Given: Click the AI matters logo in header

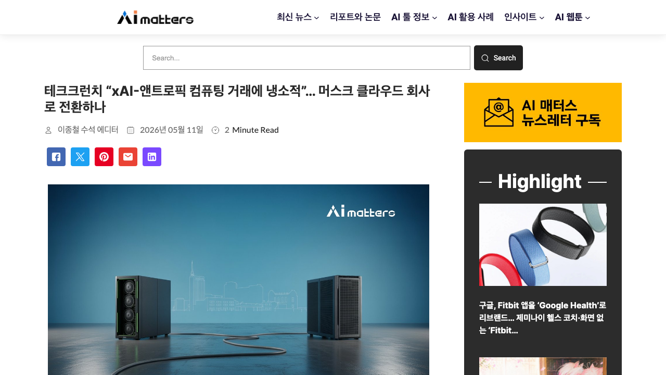Looking at the screenshot, I should click(155, 17).
